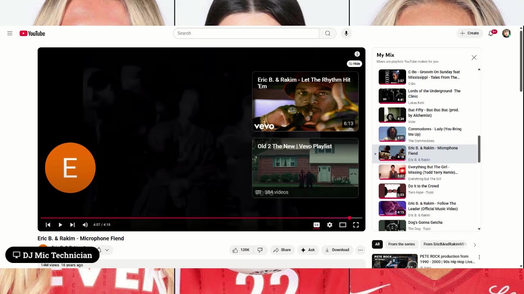Play Lords of the Underground The Clinic

[425, 96]
